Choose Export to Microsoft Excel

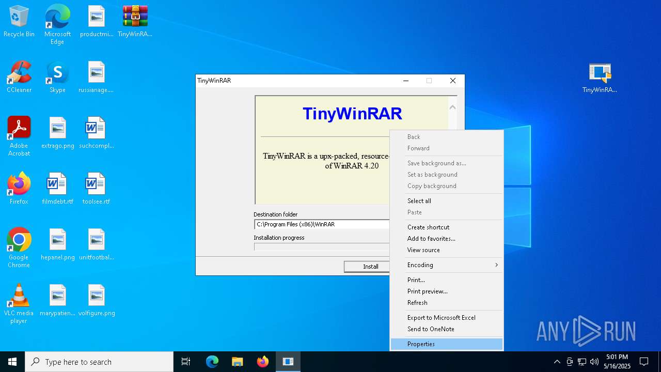pyautogui.click(x=447, y=318)
